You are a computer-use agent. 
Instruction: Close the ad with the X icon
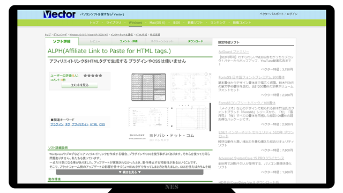click(x=210, y=74)
